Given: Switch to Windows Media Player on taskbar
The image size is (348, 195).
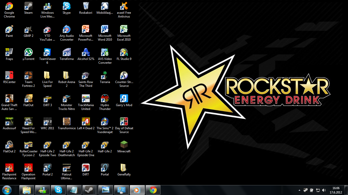Looking at the screenshot, I should pos(137,190).
